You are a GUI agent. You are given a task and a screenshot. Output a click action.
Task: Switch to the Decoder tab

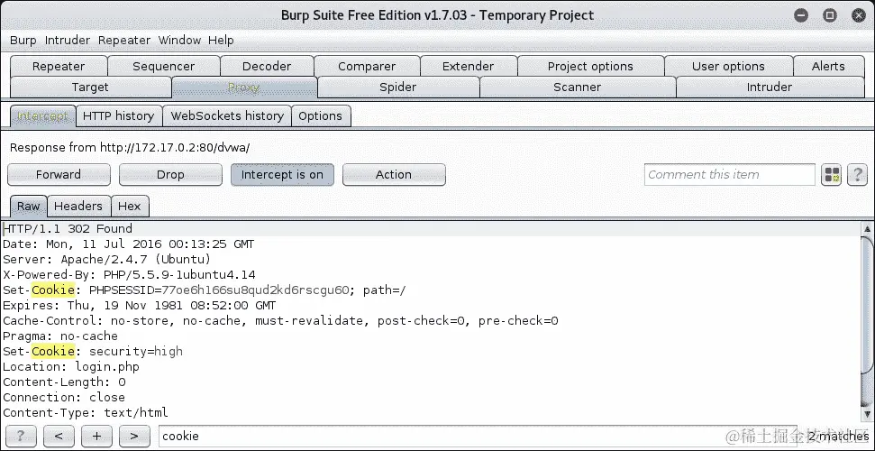point(267,66)
